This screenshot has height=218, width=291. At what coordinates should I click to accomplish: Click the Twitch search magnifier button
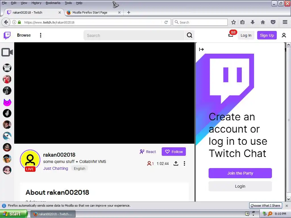click(x=190, y=35)
